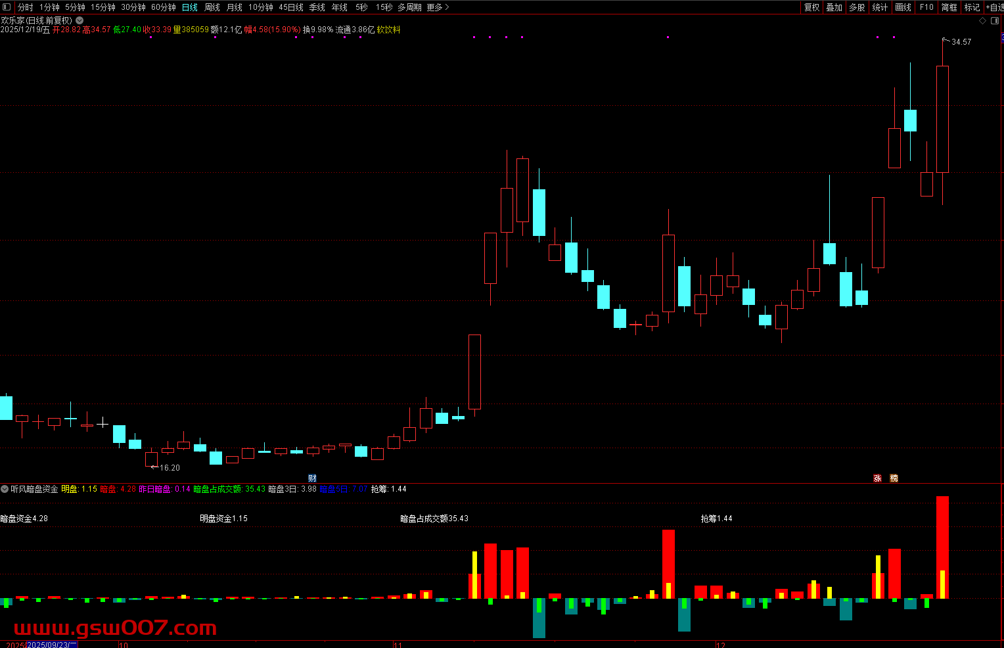Image resolution: width=1004 pixels, height=648 pixels.
Task: Open the 标记 marking tool
Action: (972, 7)
